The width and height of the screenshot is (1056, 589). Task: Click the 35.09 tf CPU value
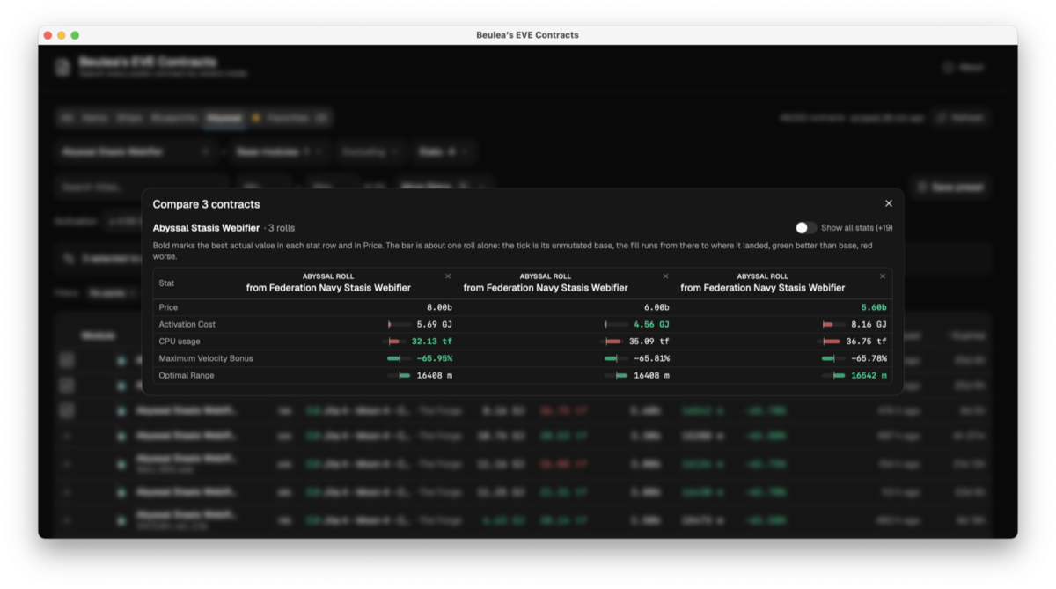pos(649,342)
